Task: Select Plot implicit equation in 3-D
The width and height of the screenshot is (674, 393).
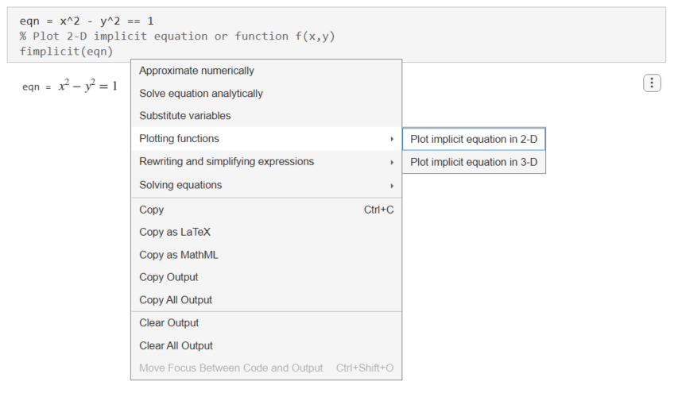Action: tap(474, 162)
